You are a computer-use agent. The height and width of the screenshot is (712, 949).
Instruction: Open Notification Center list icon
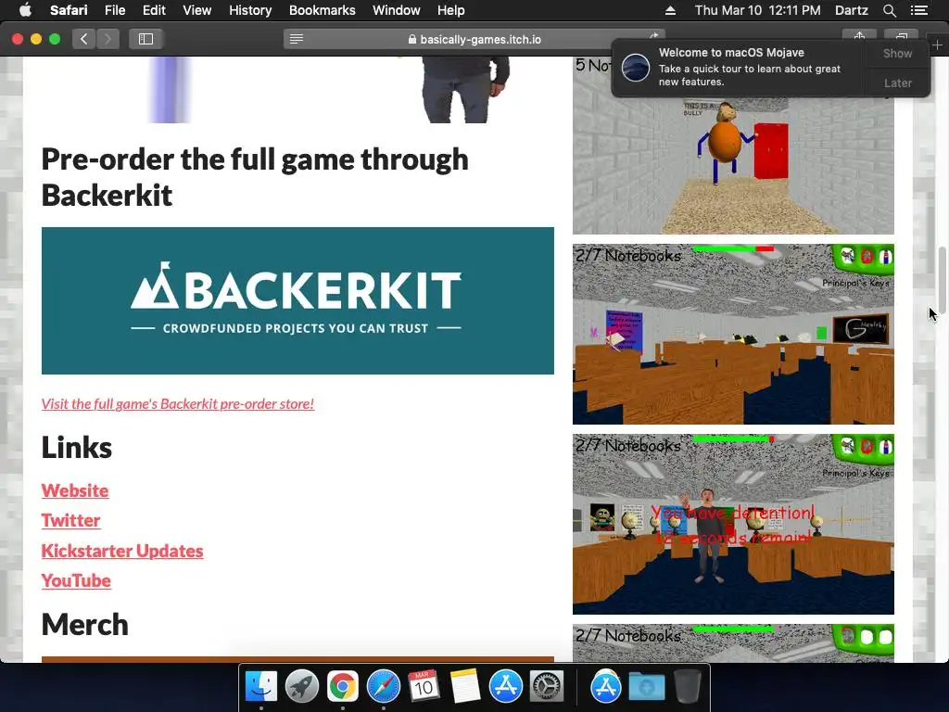tap(918, 10)
